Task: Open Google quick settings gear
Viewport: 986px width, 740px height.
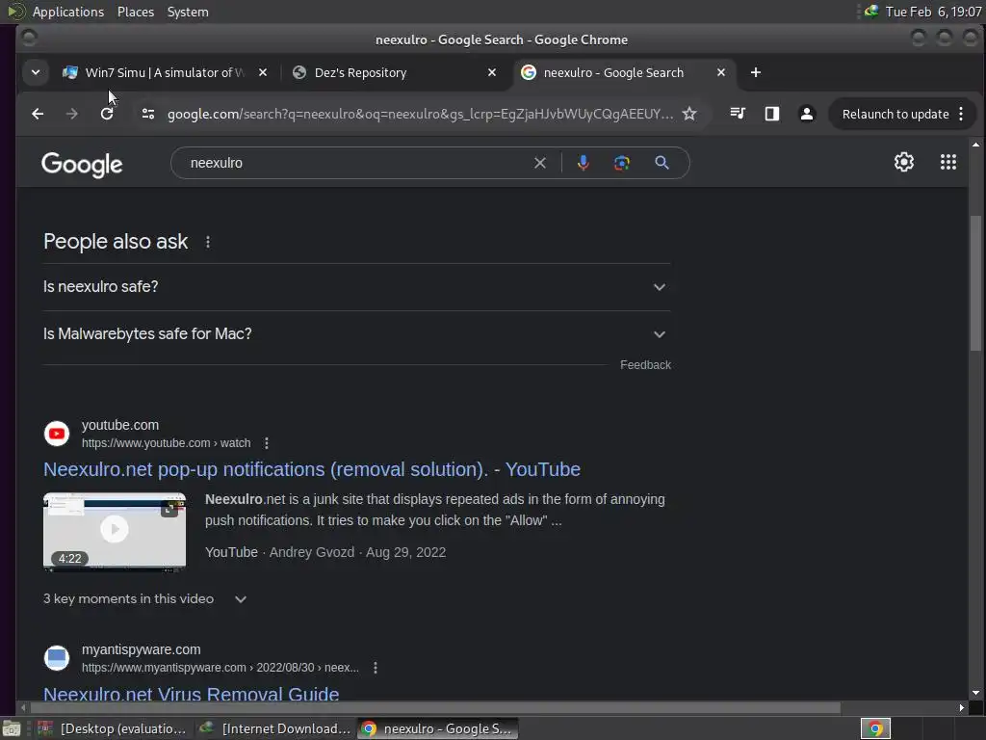Action: [x=903, y=162]
